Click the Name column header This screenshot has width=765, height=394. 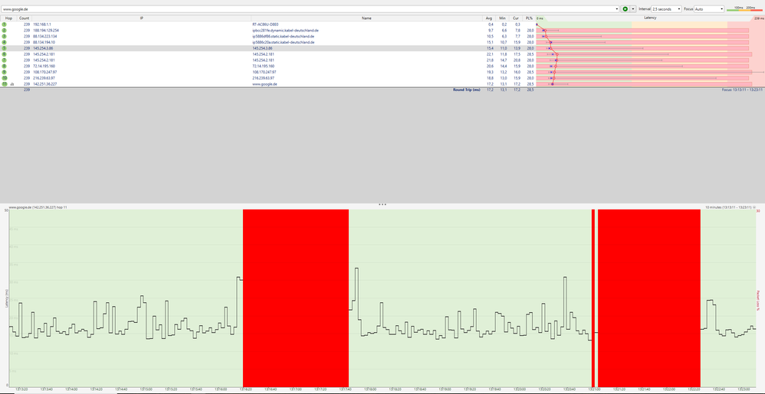coord(367,18)
